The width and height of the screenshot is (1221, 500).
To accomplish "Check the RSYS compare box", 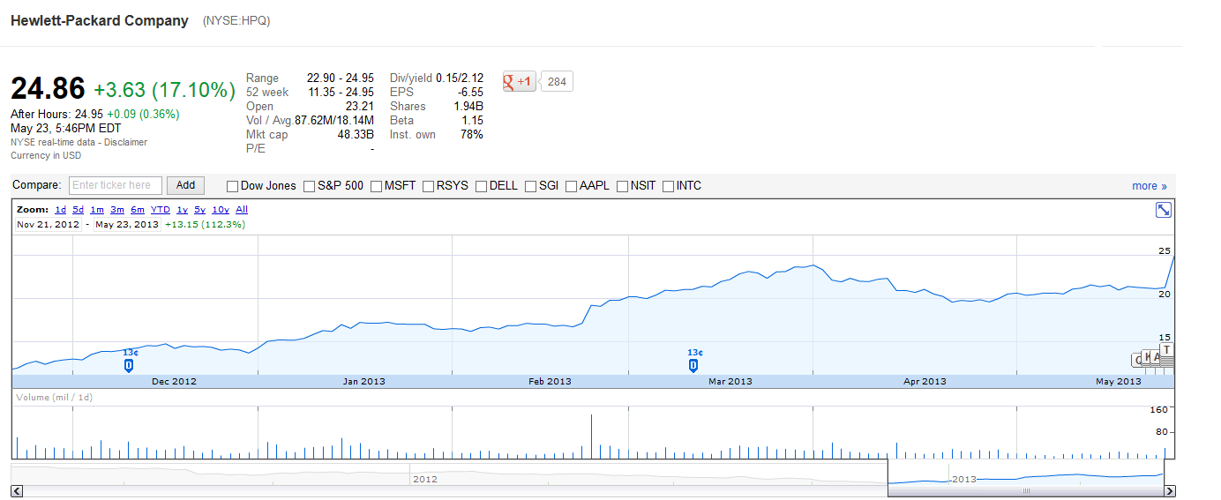I will click(428, 186).
